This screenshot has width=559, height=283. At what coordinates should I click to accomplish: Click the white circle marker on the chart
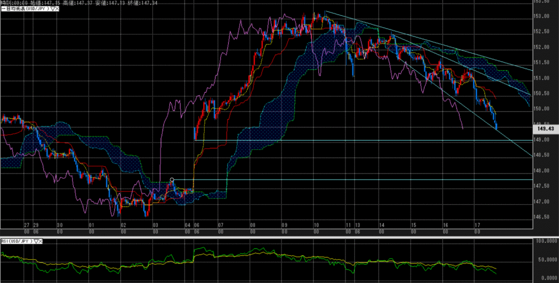(x=172, y=180)
